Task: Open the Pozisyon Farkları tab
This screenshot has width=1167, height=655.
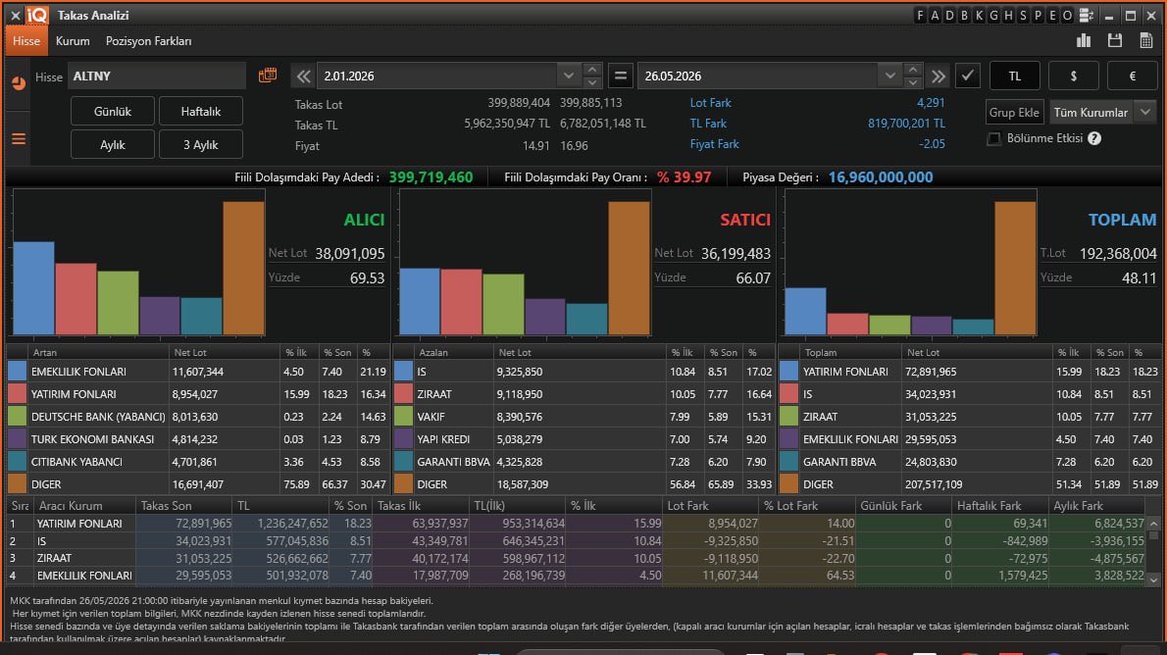Action: 149,41
